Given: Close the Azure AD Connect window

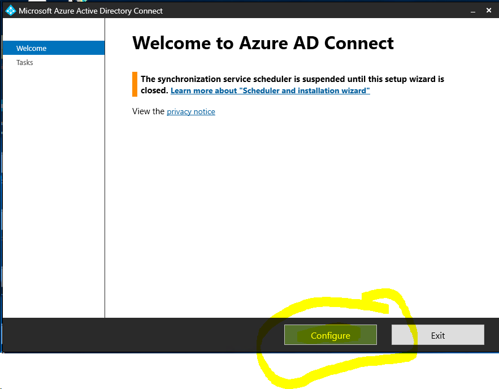Looking at the screenshot, I should coord(489,11).
